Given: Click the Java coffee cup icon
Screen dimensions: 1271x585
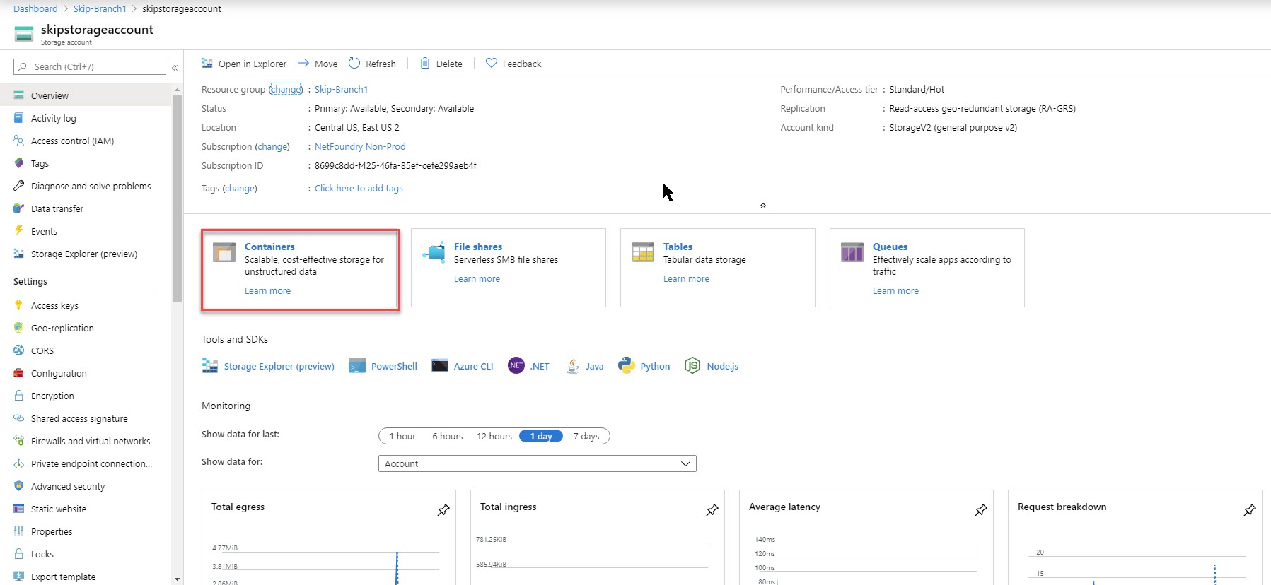Looking at the screenshot, I should [x=572, y=365].
